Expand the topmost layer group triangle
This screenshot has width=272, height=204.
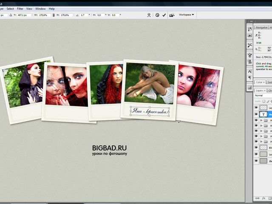261,120
